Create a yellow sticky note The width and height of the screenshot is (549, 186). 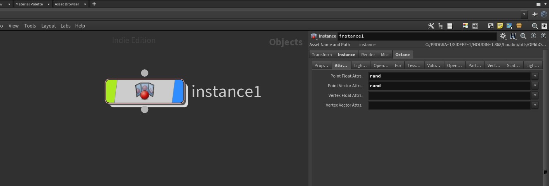coord(500,26)
